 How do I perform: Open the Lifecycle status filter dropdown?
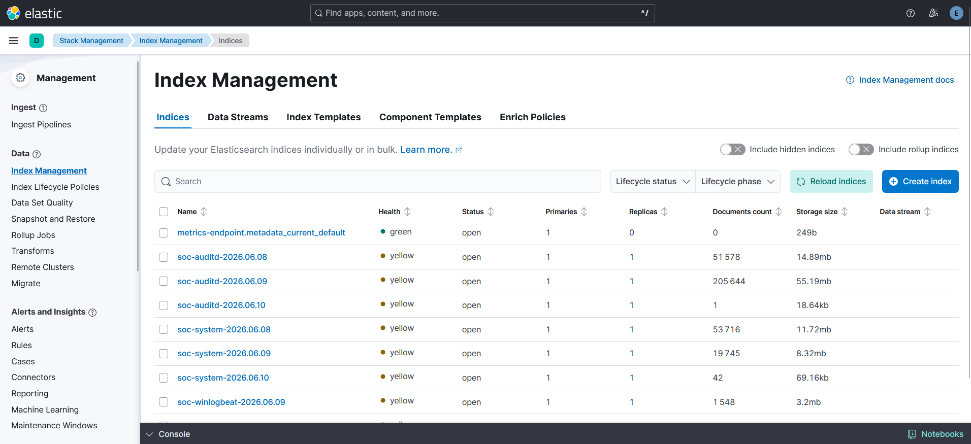(653, 182)
